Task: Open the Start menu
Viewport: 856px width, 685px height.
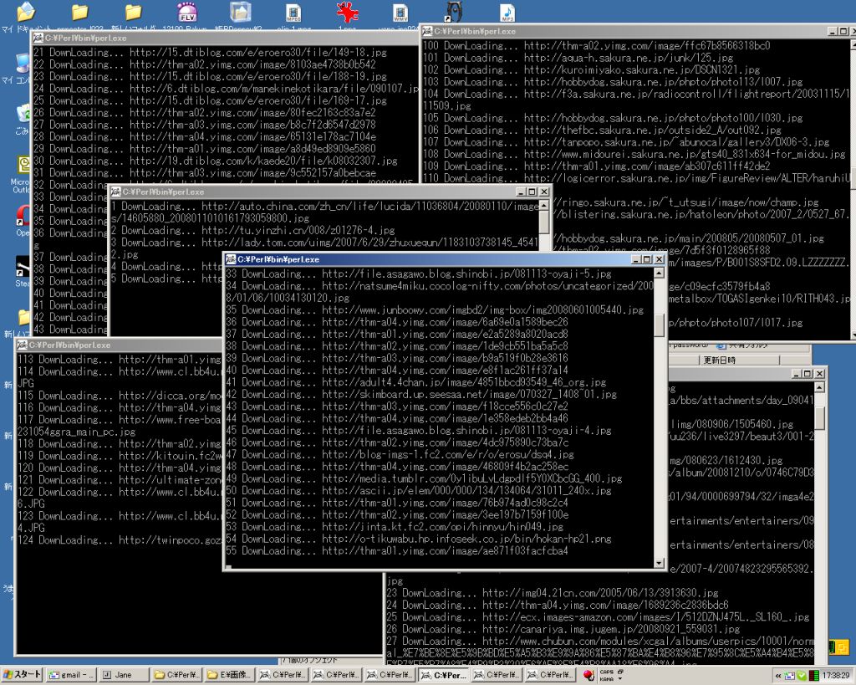Action: (22, 675)
